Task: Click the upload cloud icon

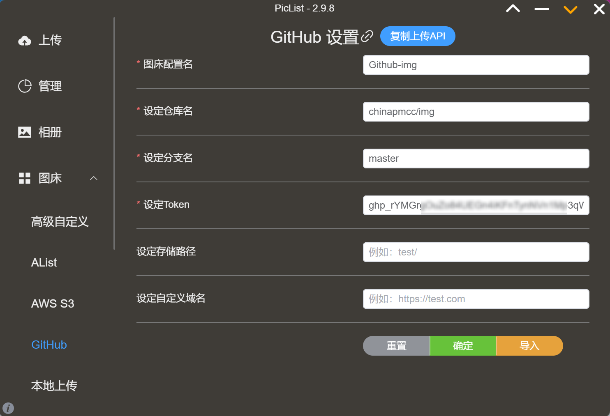Action: (x=25, y=41)
